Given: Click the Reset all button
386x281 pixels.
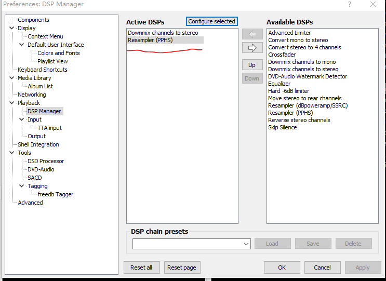Looking at the screenshot, I should (x=141, y=267).
